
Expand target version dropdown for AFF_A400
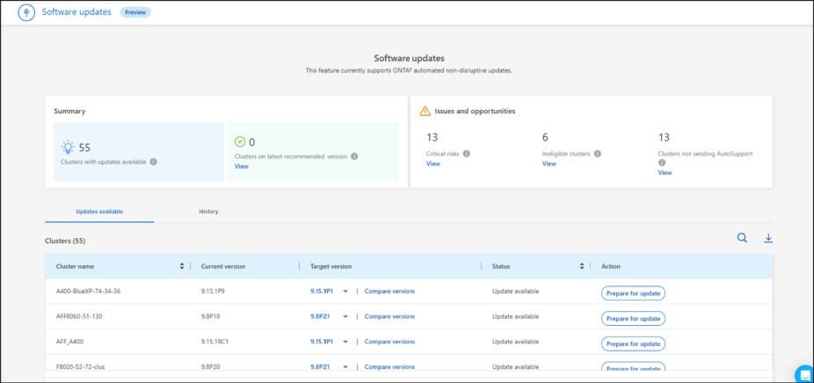coord(345,342)
